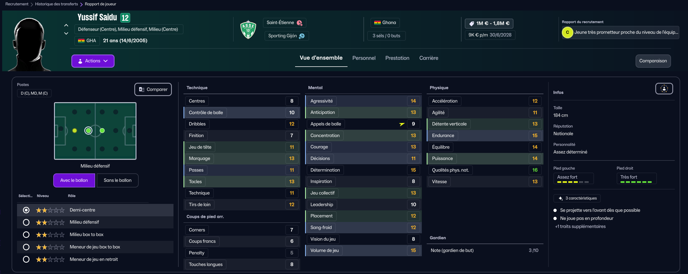688x274 pixels.
Task: Select the Milieu défensif role radio button
Action: [26, 222]
